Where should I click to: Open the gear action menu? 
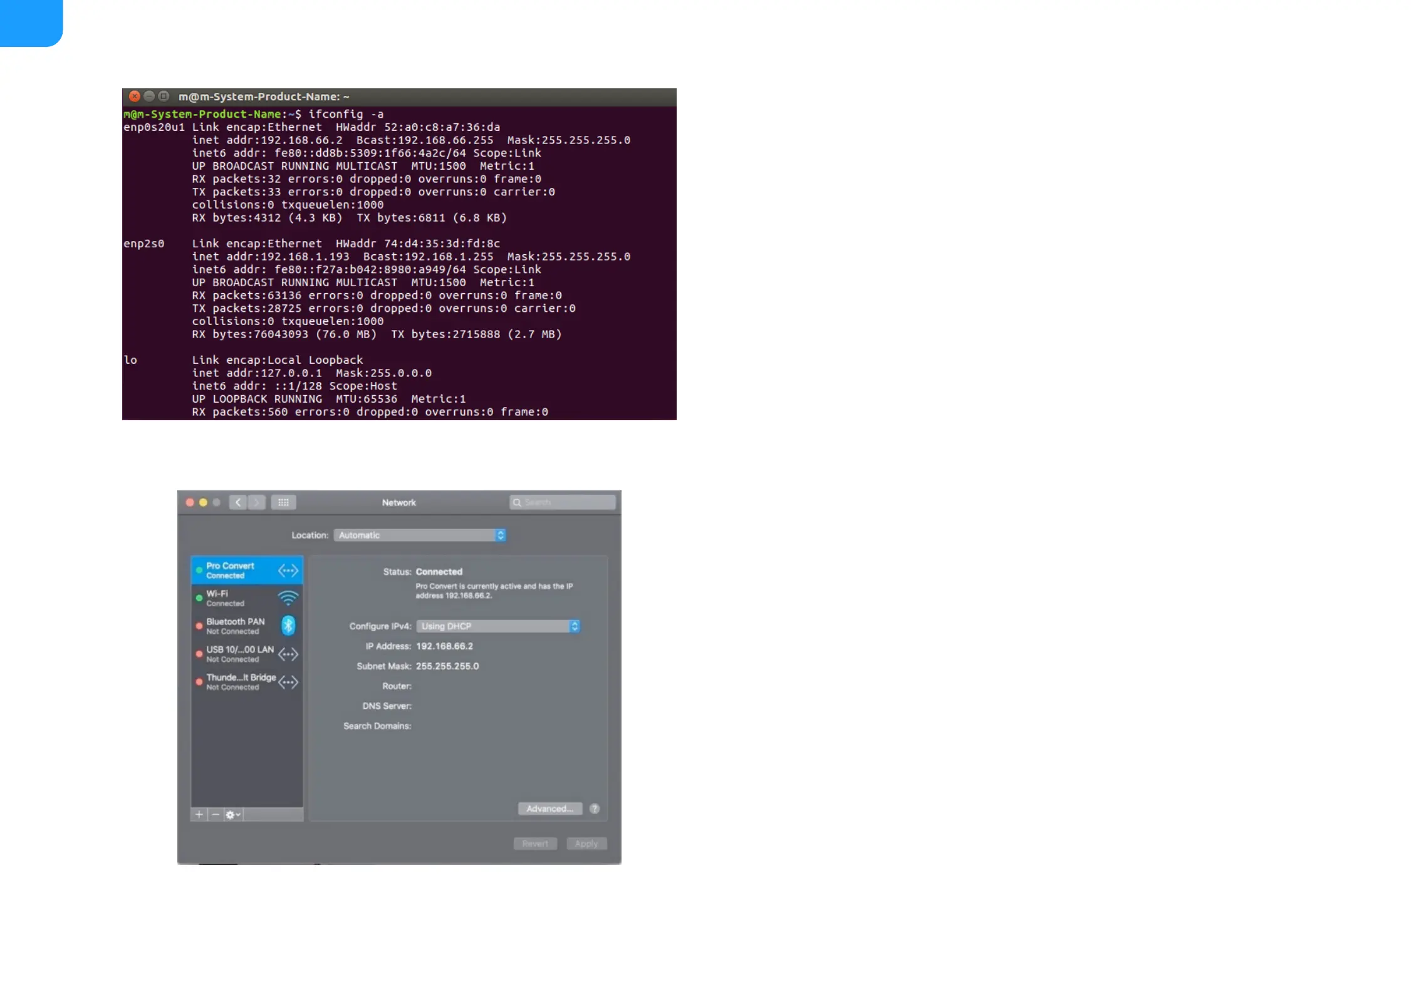(x=233, y=814)
